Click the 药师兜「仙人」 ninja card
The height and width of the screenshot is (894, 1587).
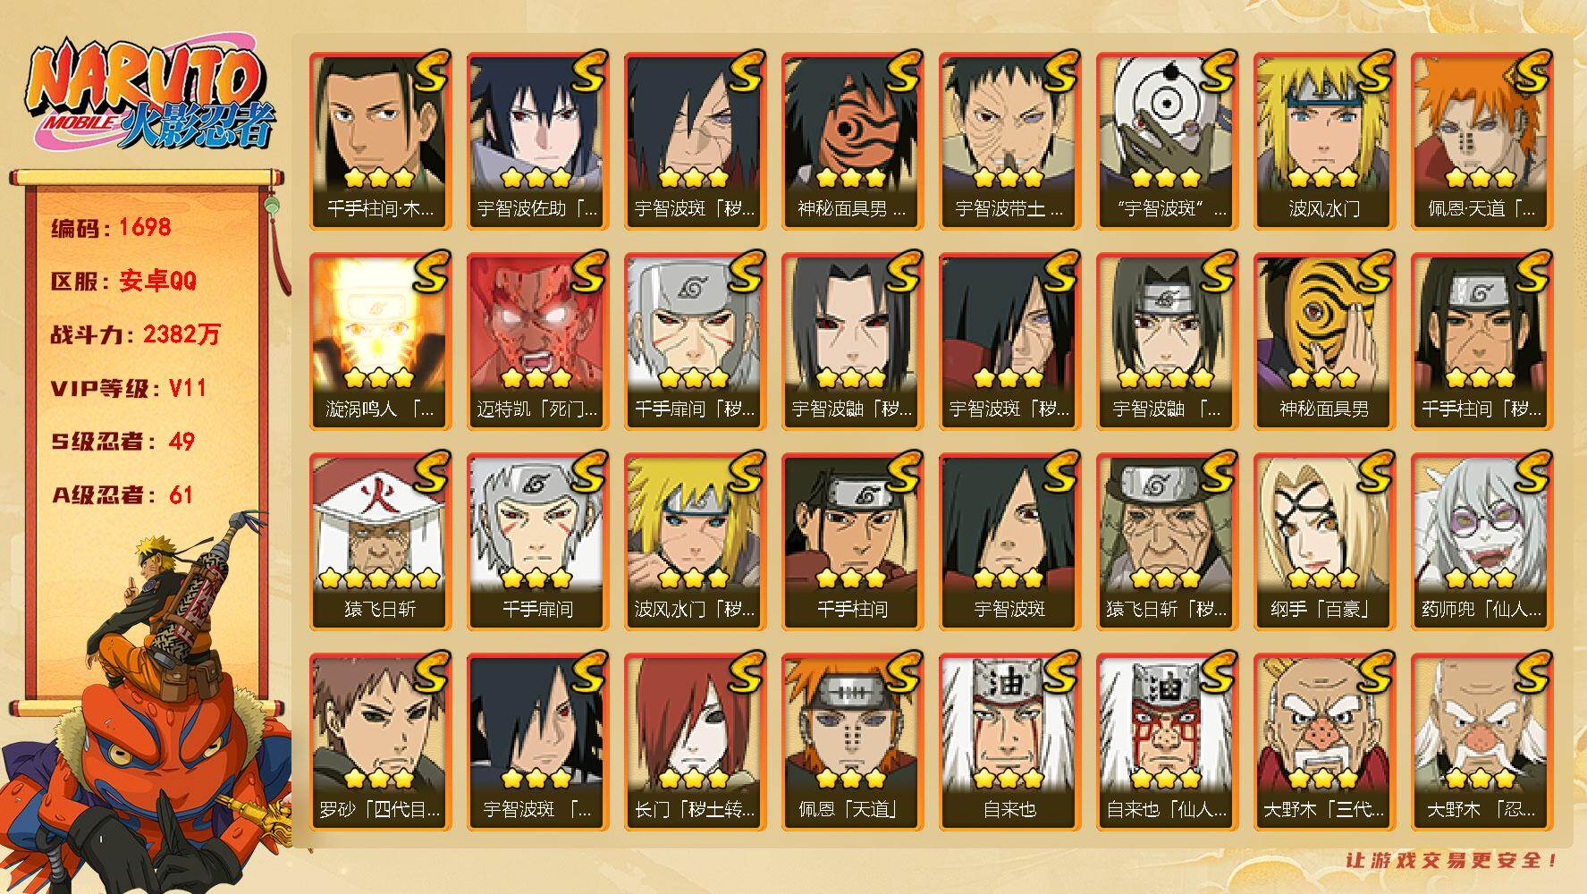(1481, 541)
